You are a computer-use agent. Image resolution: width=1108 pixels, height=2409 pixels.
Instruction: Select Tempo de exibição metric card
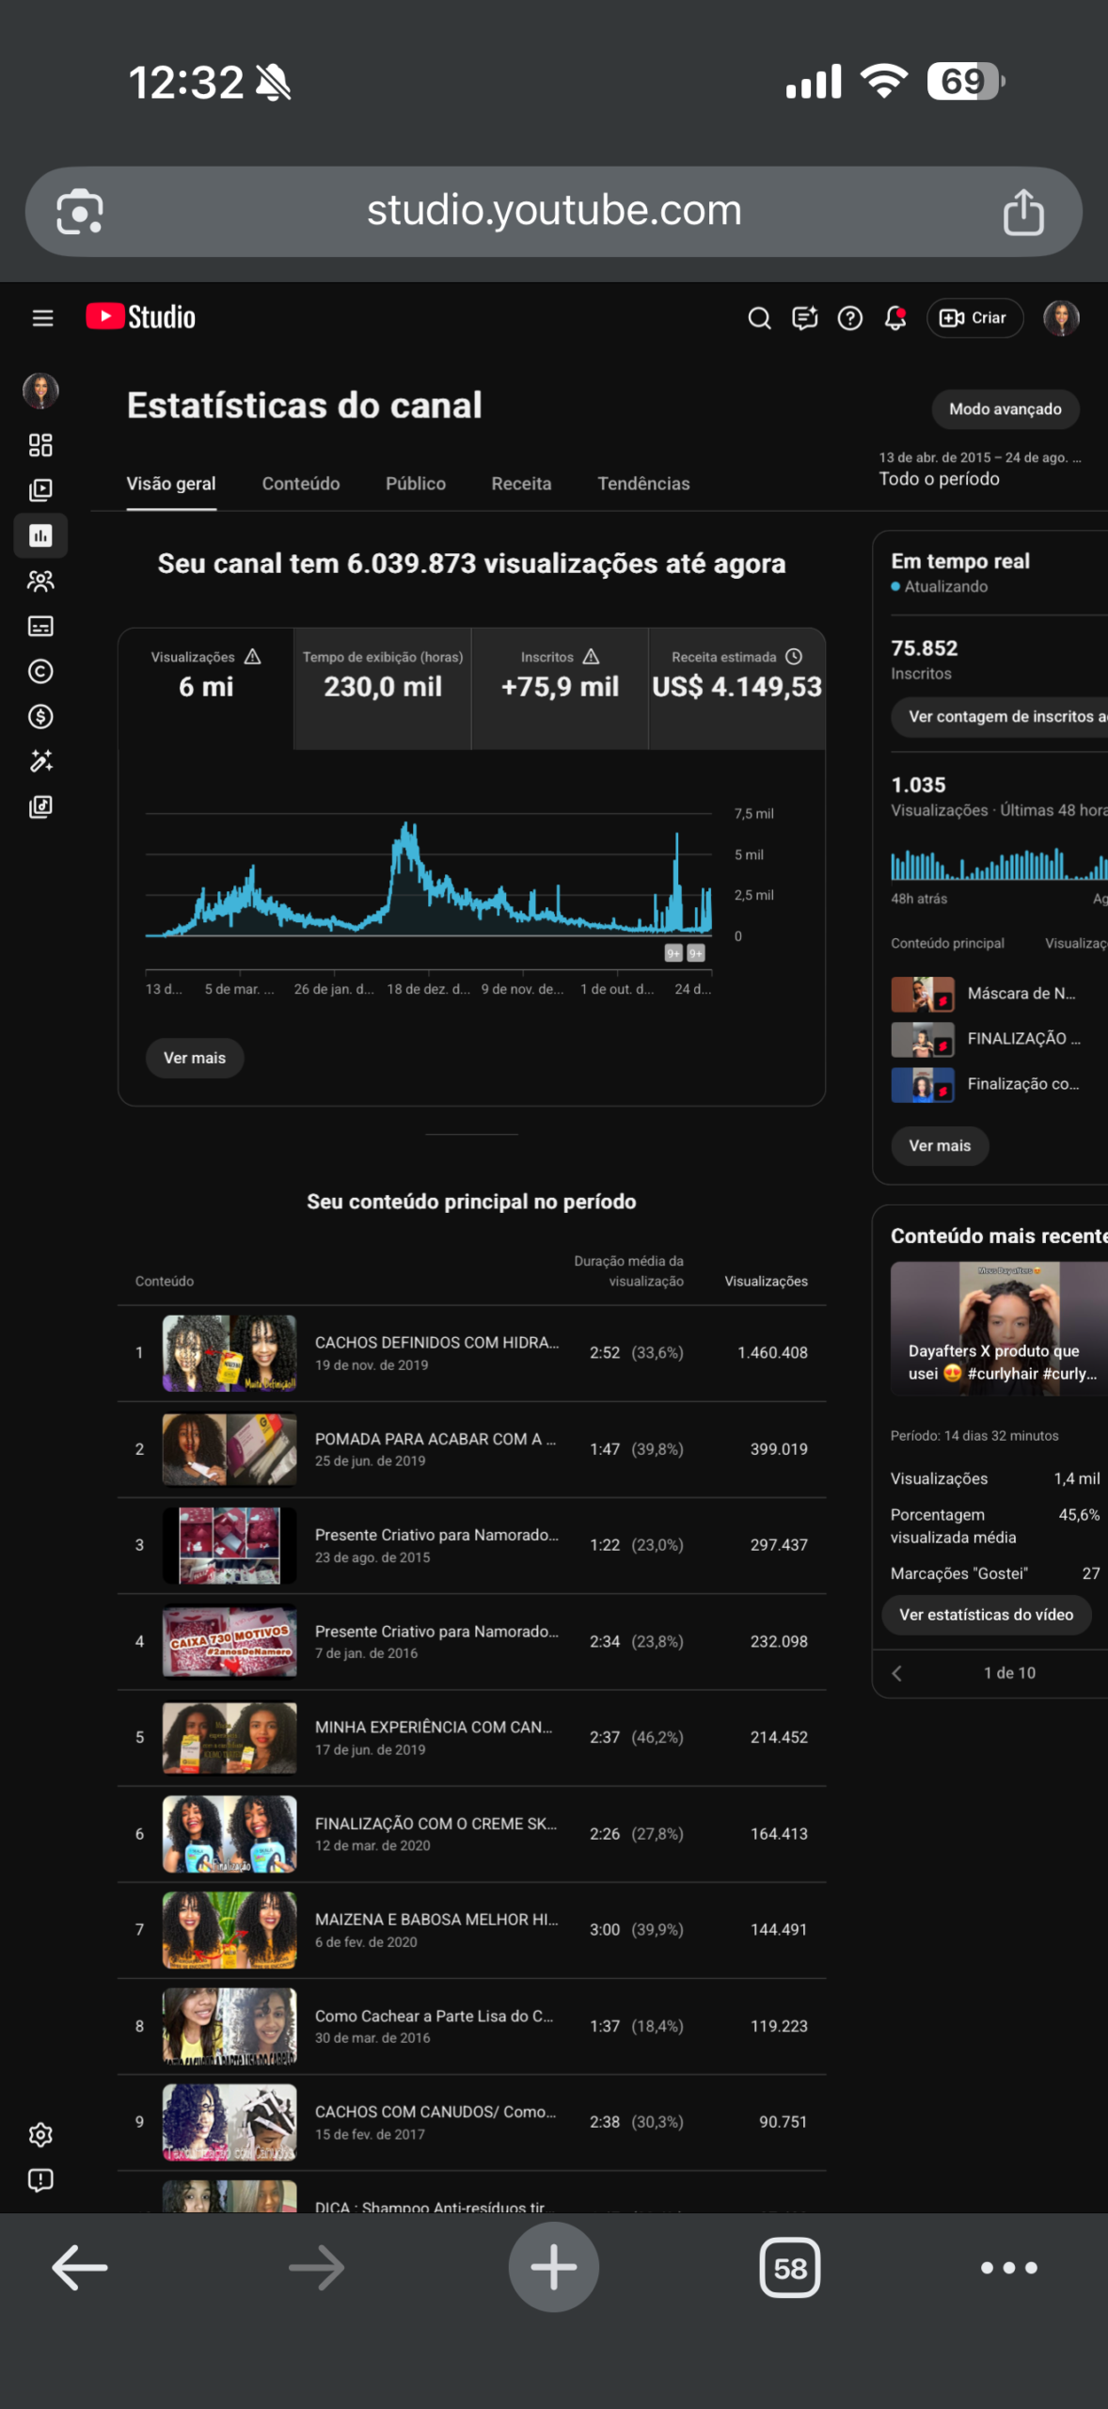click(383, 688)
